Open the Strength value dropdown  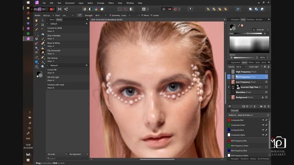[x=106, y=15]
